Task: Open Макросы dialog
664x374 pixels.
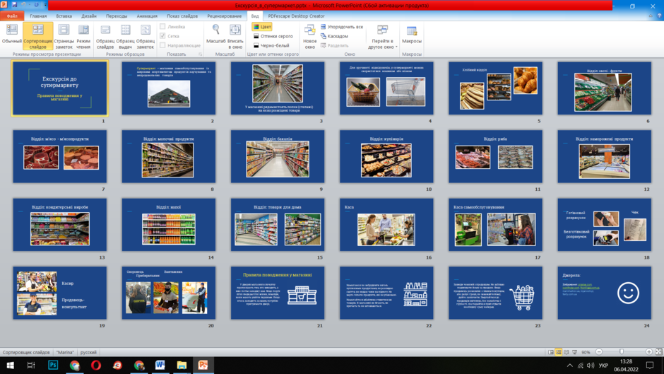Action: tap(412, 35)
